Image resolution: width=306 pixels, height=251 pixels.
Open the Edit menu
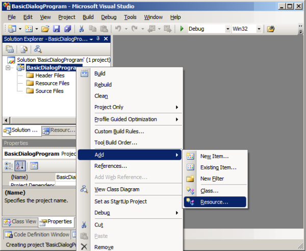point(28,17)
